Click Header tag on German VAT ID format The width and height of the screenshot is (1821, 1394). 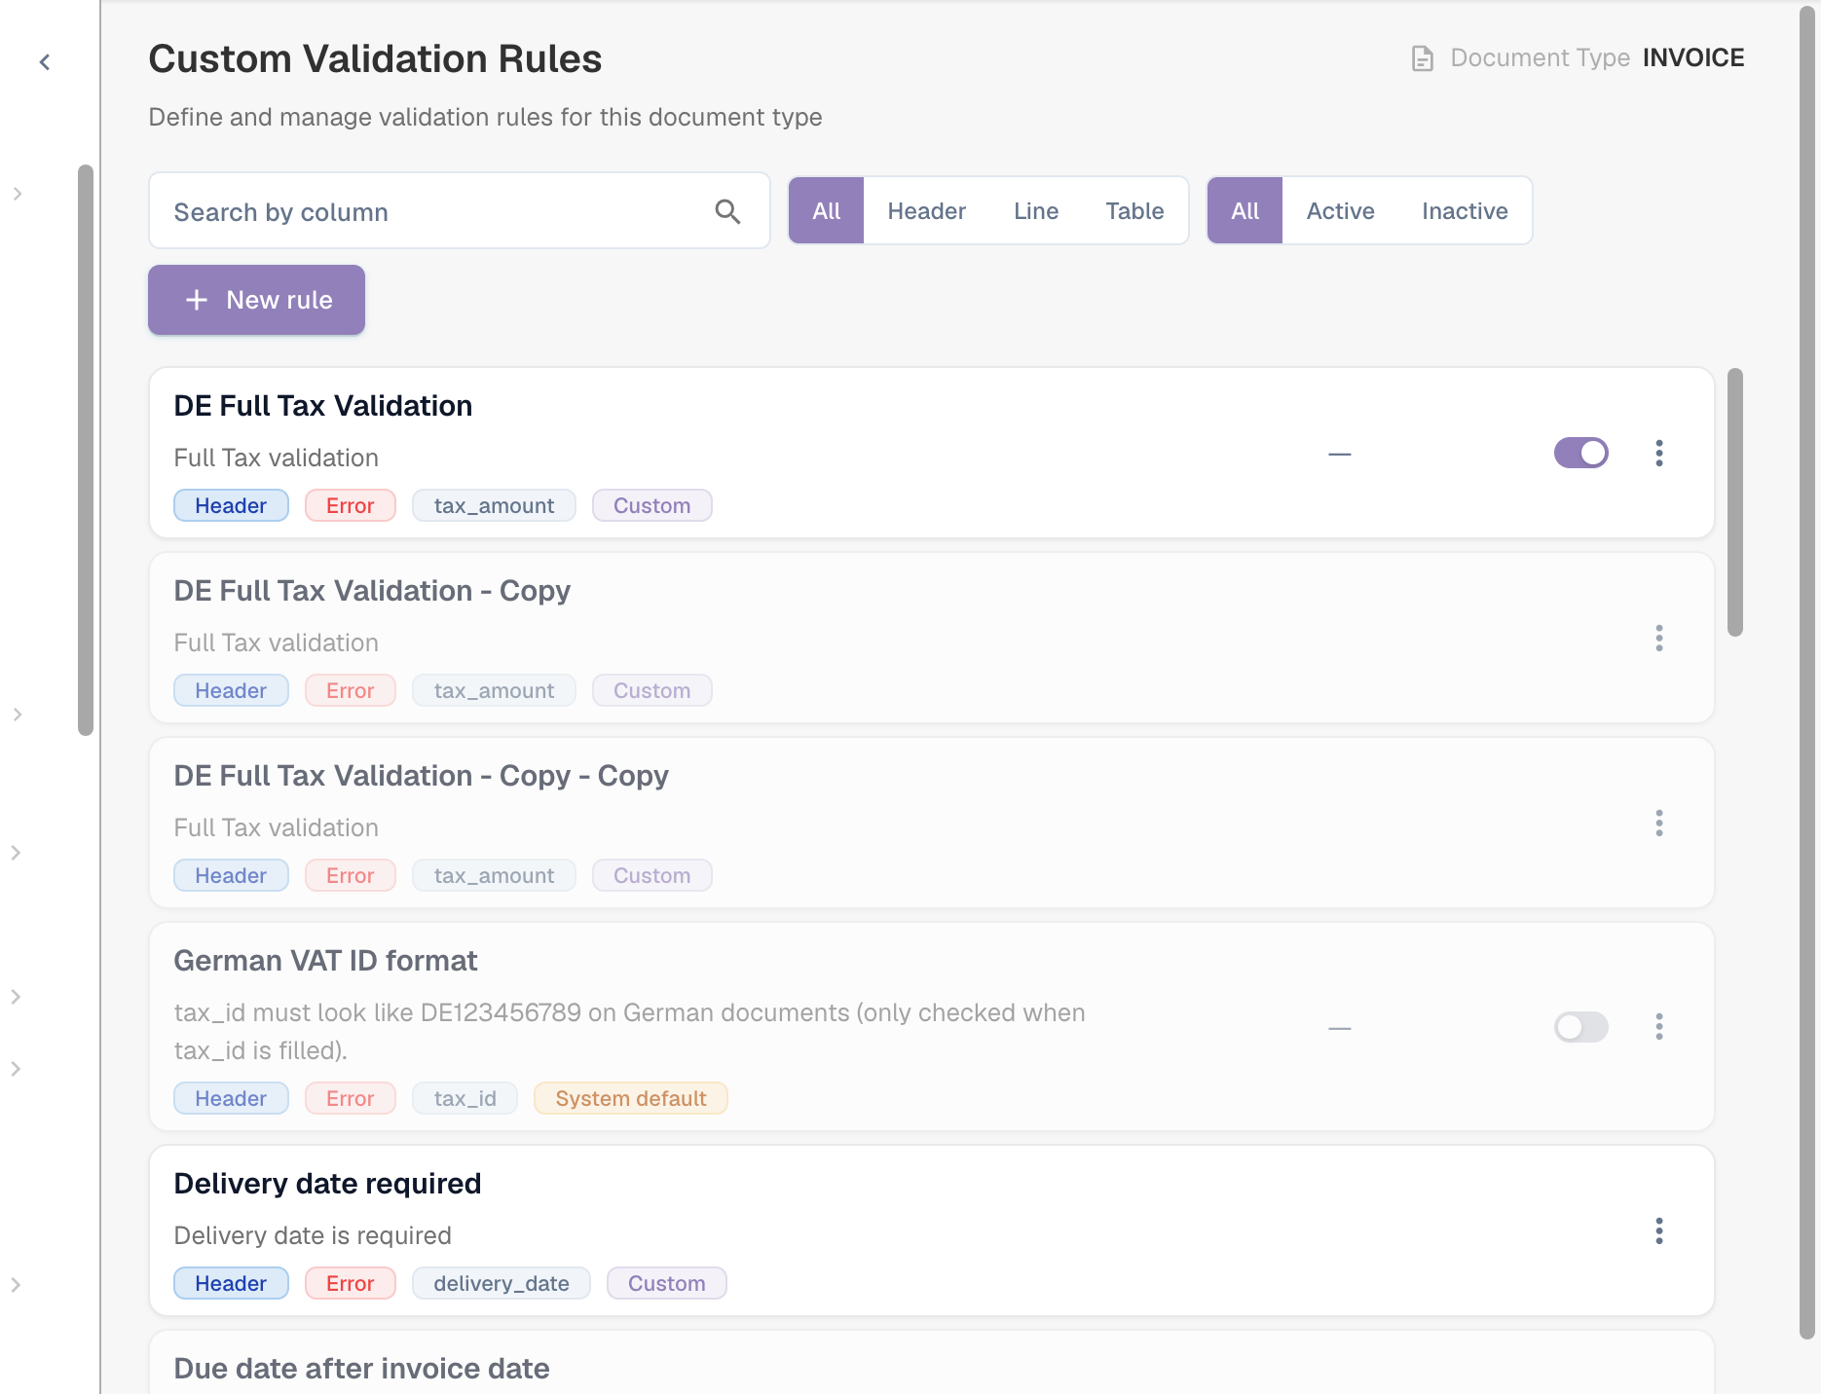(x=231, y=1098)
